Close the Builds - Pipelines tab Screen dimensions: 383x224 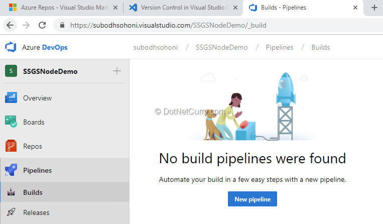coord(355,8)
